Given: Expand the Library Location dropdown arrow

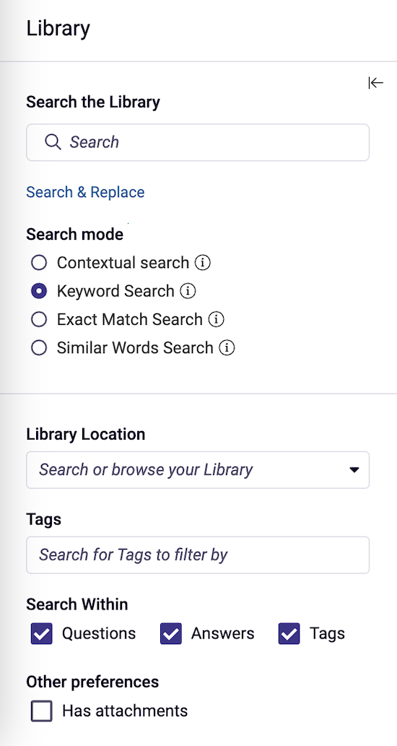Looking at the screenshot, I should click(x=354, y=470).
